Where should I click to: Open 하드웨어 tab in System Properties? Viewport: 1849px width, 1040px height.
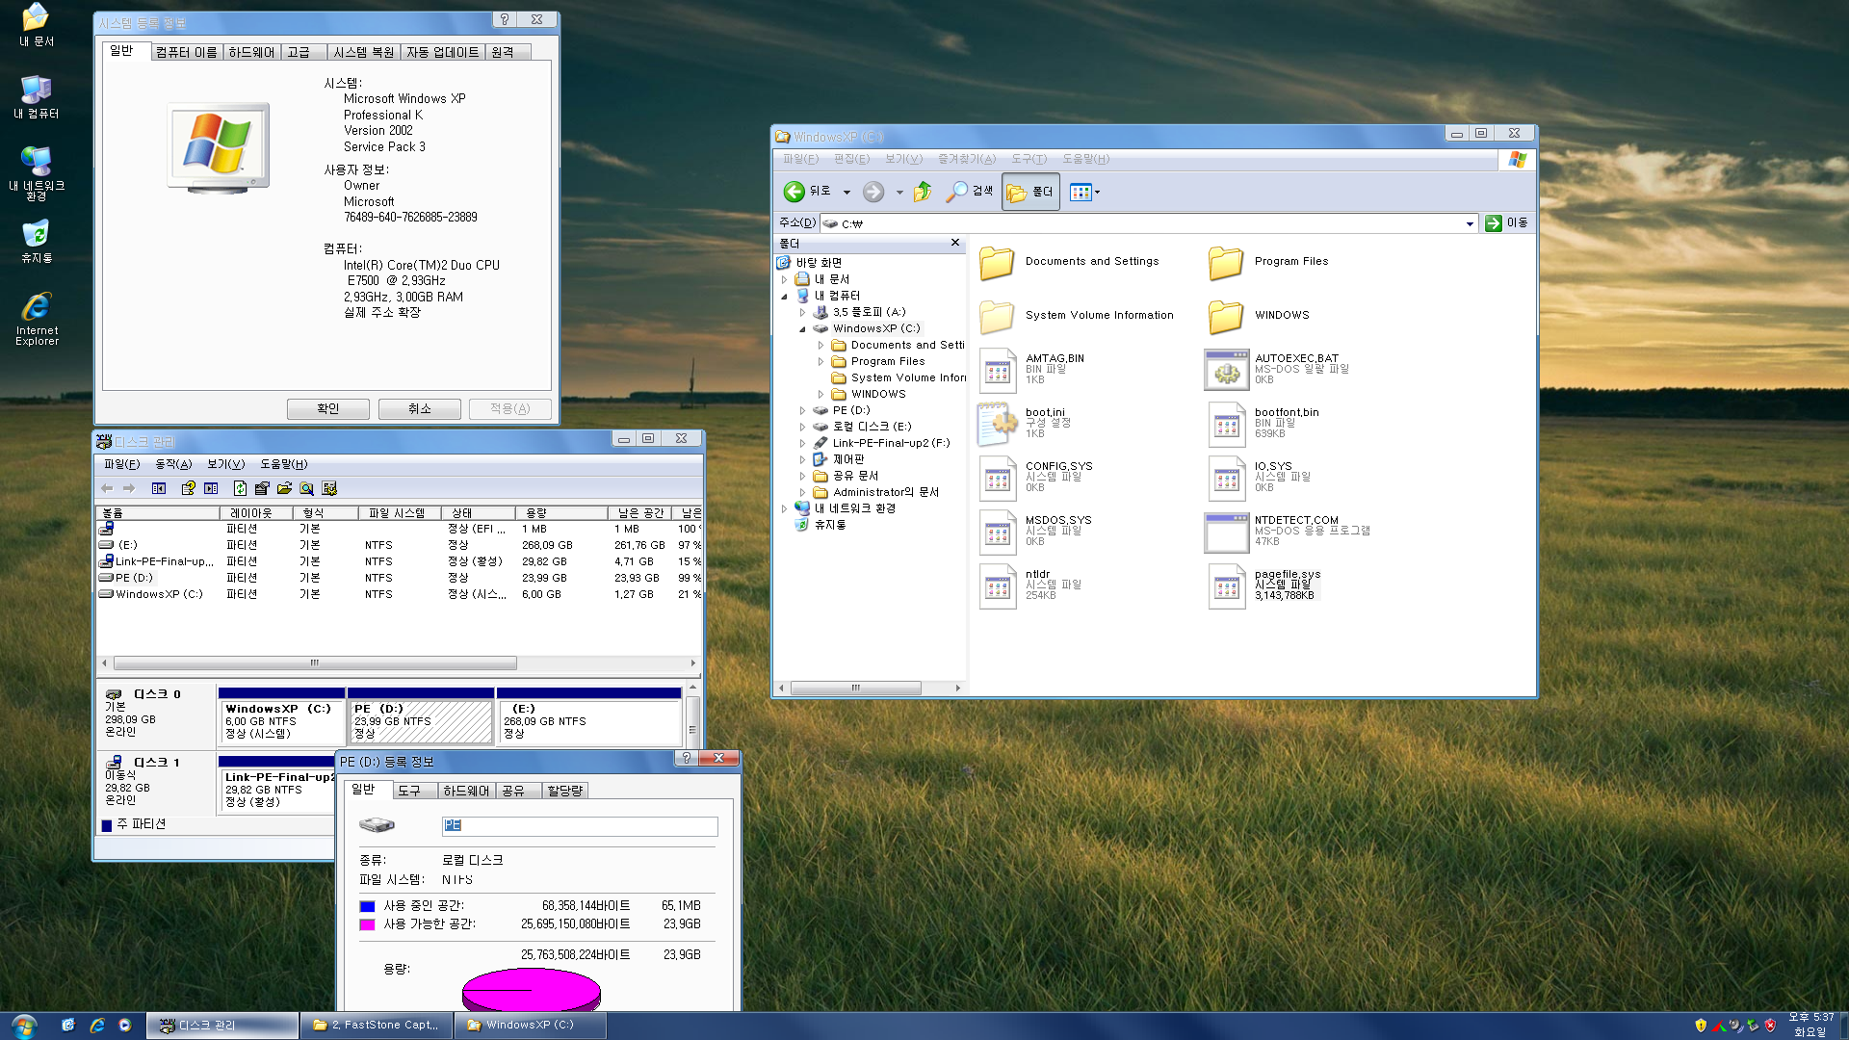(251, 52)
